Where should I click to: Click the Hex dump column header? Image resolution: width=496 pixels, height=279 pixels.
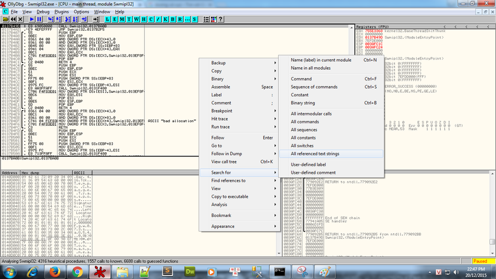(x=46, y=173)
